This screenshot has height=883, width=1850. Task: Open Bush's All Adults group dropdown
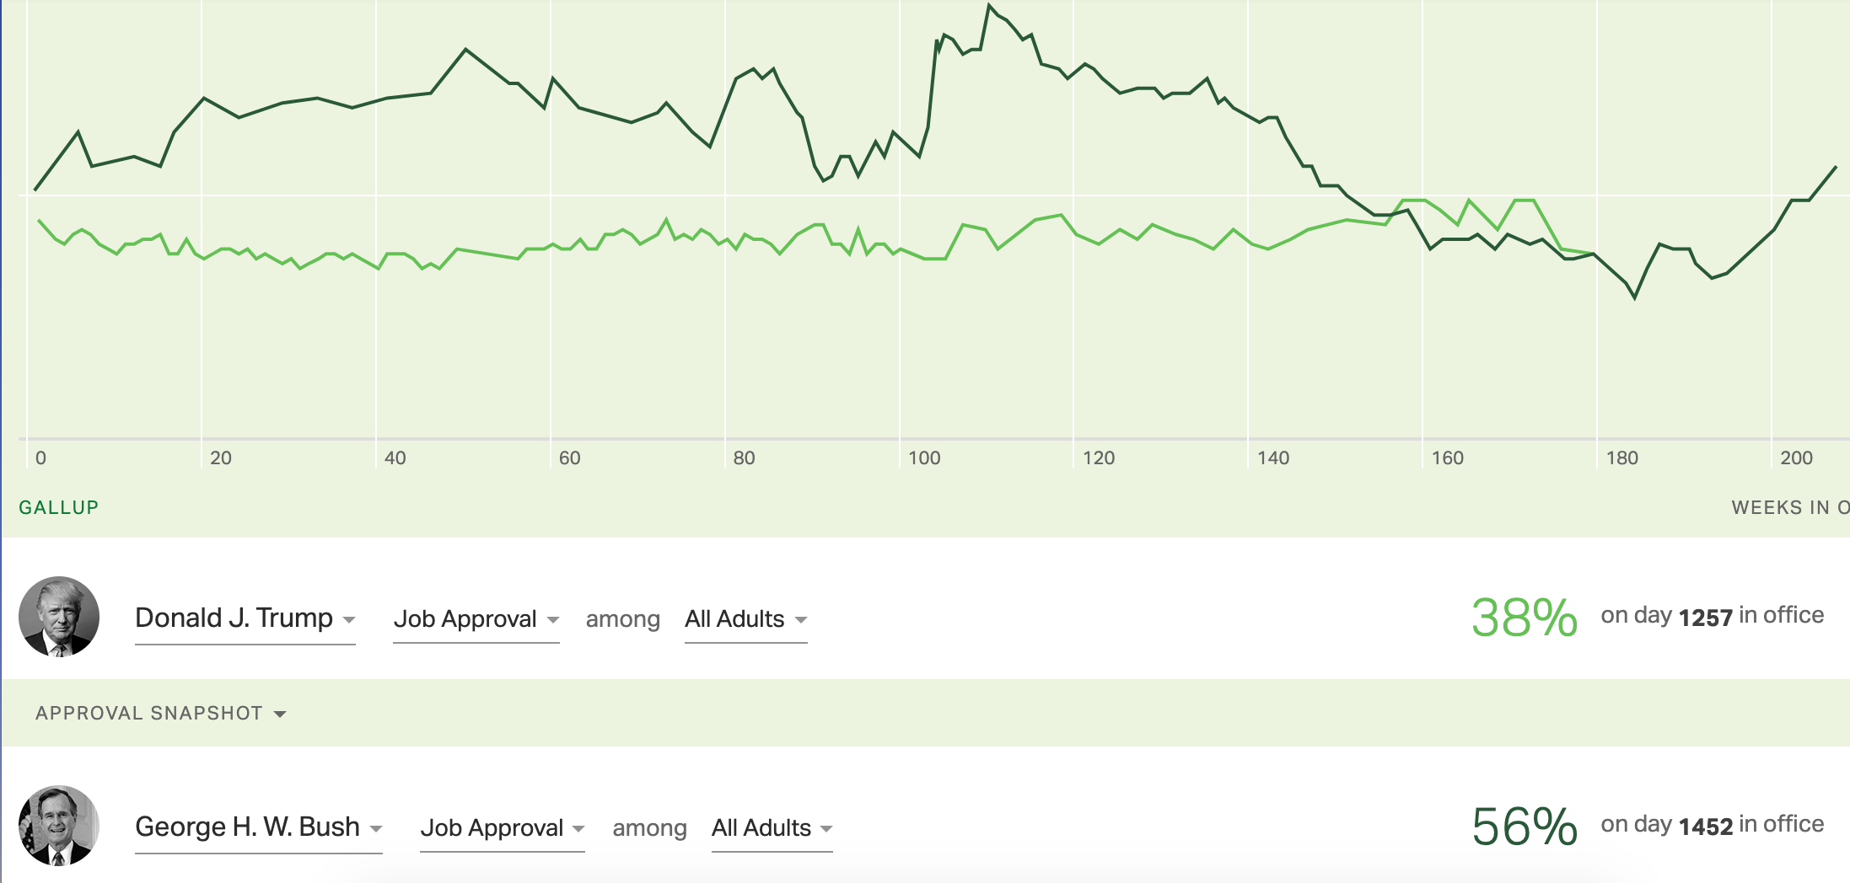coord(772,828)
